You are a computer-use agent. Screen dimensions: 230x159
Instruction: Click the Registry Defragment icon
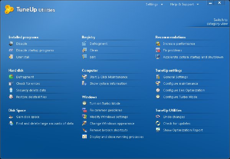pos(84,44)
